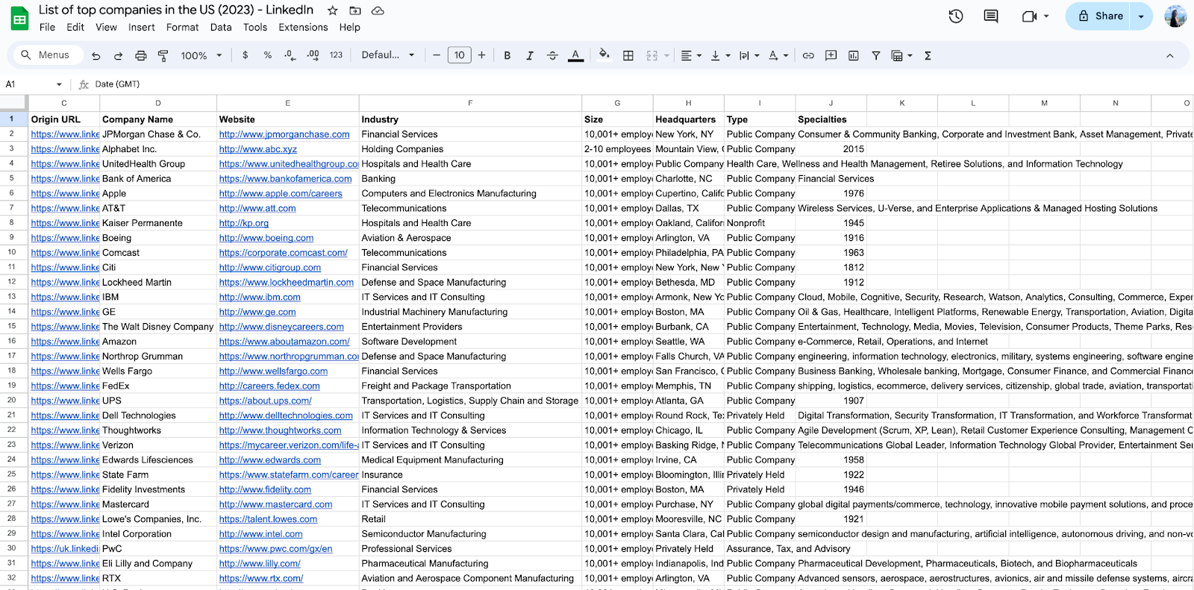Viewport: 1194px width, 590px height.
Task: Toggle italic formatting
Action: pyautogui.click(x=530, y=55)
